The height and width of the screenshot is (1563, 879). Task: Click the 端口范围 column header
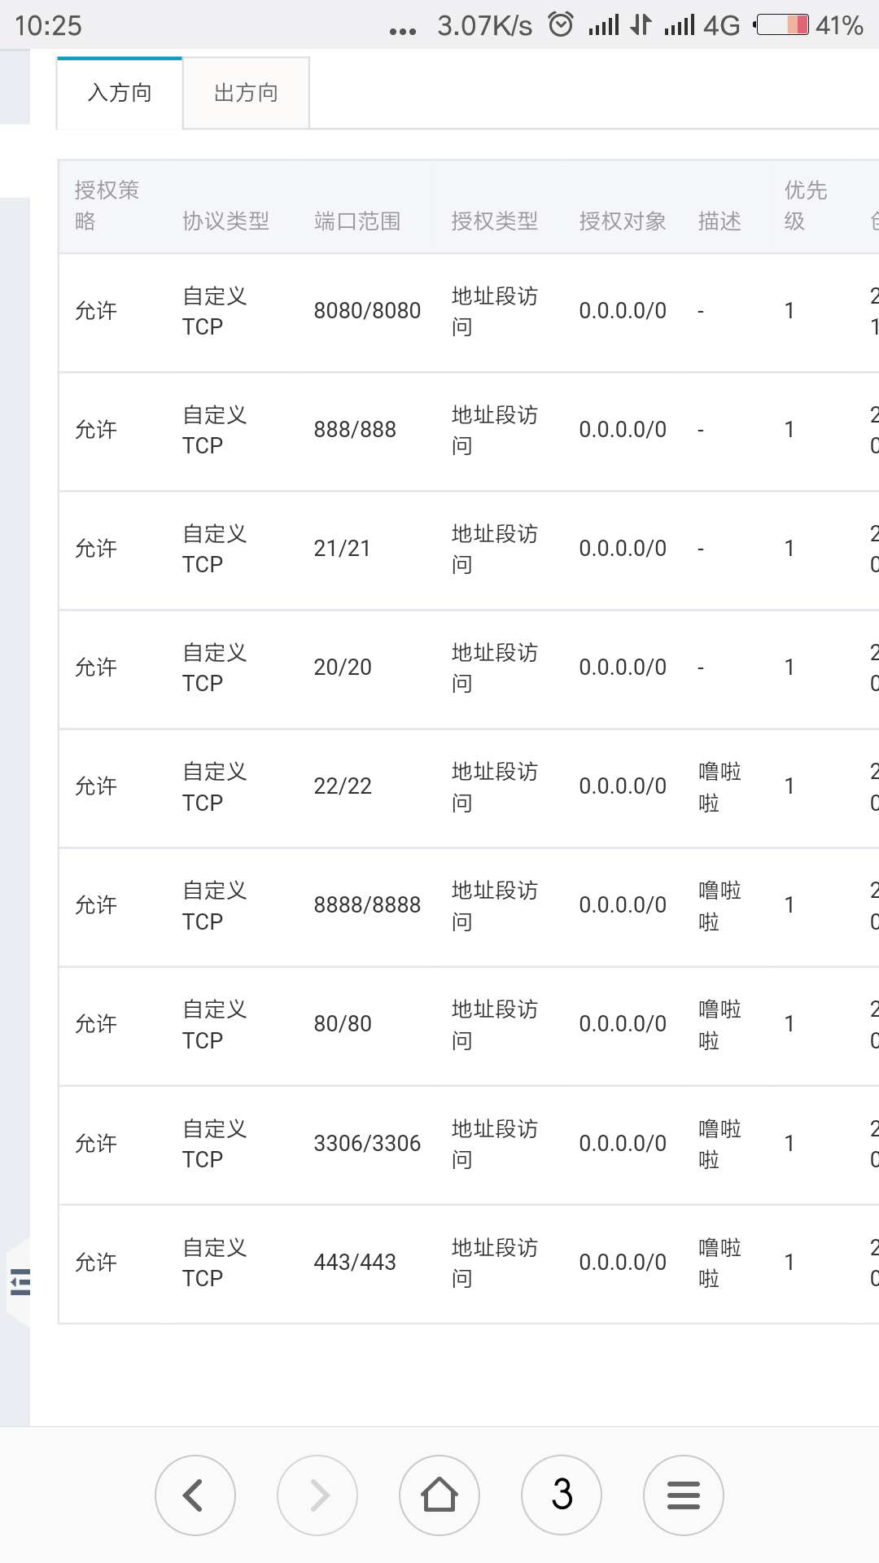click(x=357, y=221)
